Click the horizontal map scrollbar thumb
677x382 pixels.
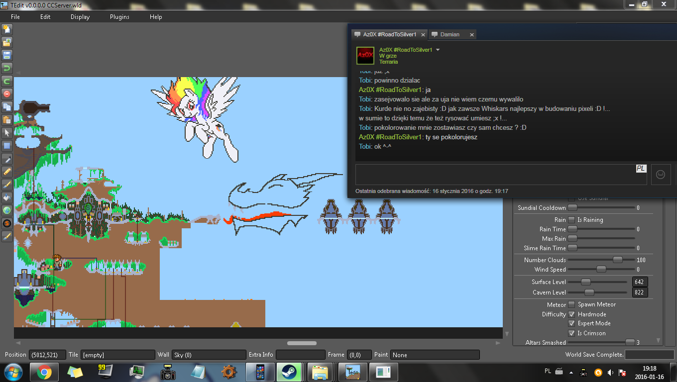point(302,343)
